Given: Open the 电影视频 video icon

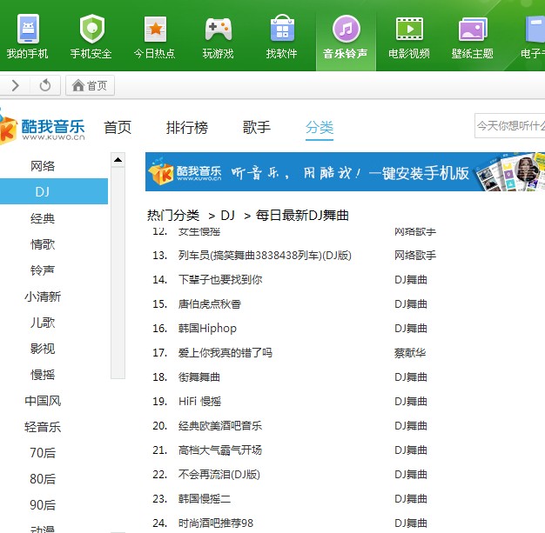Looking at the screenshot, I should pyautogui.click(x=409, y=30).
